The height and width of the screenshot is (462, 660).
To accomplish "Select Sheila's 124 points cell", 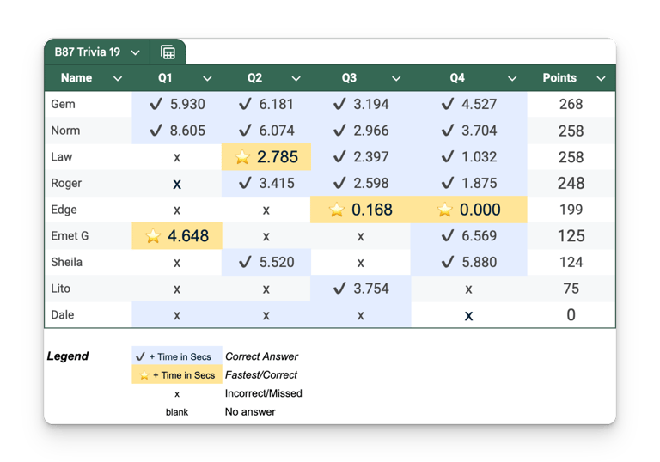I will (571, 262).
